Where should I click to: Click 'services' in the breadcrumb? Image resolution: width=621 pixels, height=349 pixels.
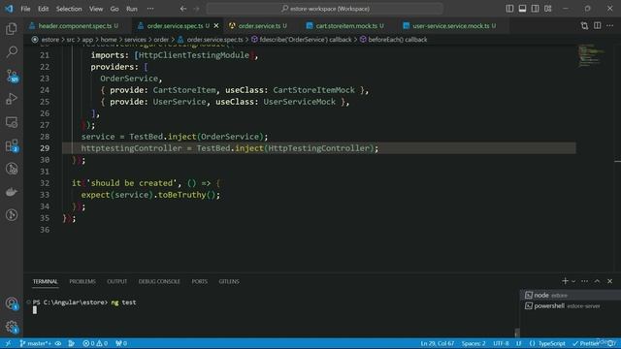click(x=135, y=40)
